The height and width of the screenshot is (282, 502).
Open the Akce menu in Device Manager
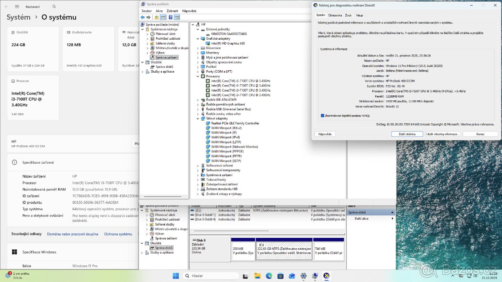click(x=159, y=10)
